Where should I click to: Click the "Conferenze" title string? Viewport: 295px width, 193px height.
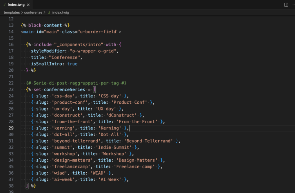pyautogui.click(x=65, y=57)
